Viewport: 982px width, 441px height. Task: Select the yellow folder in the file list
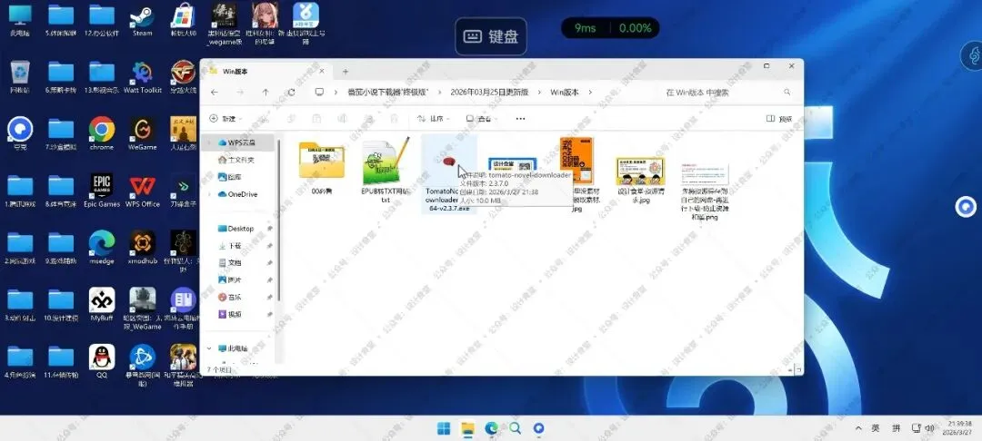[321, 169]
